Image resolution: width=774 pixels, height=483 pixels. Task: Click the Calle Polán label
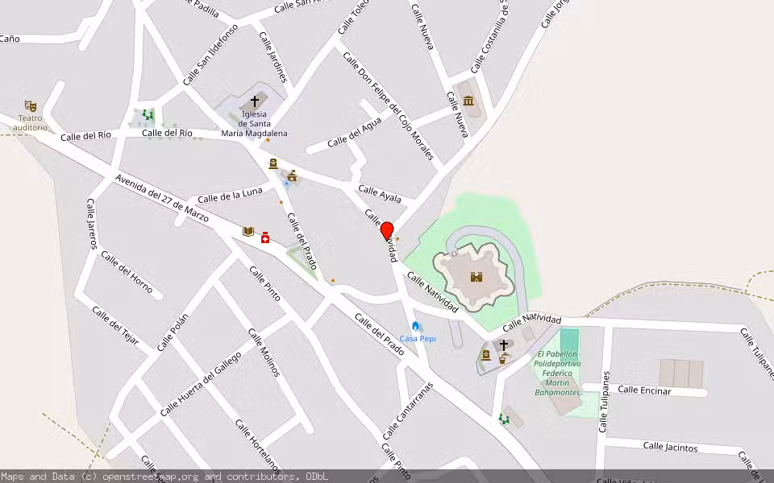[173, 332]
